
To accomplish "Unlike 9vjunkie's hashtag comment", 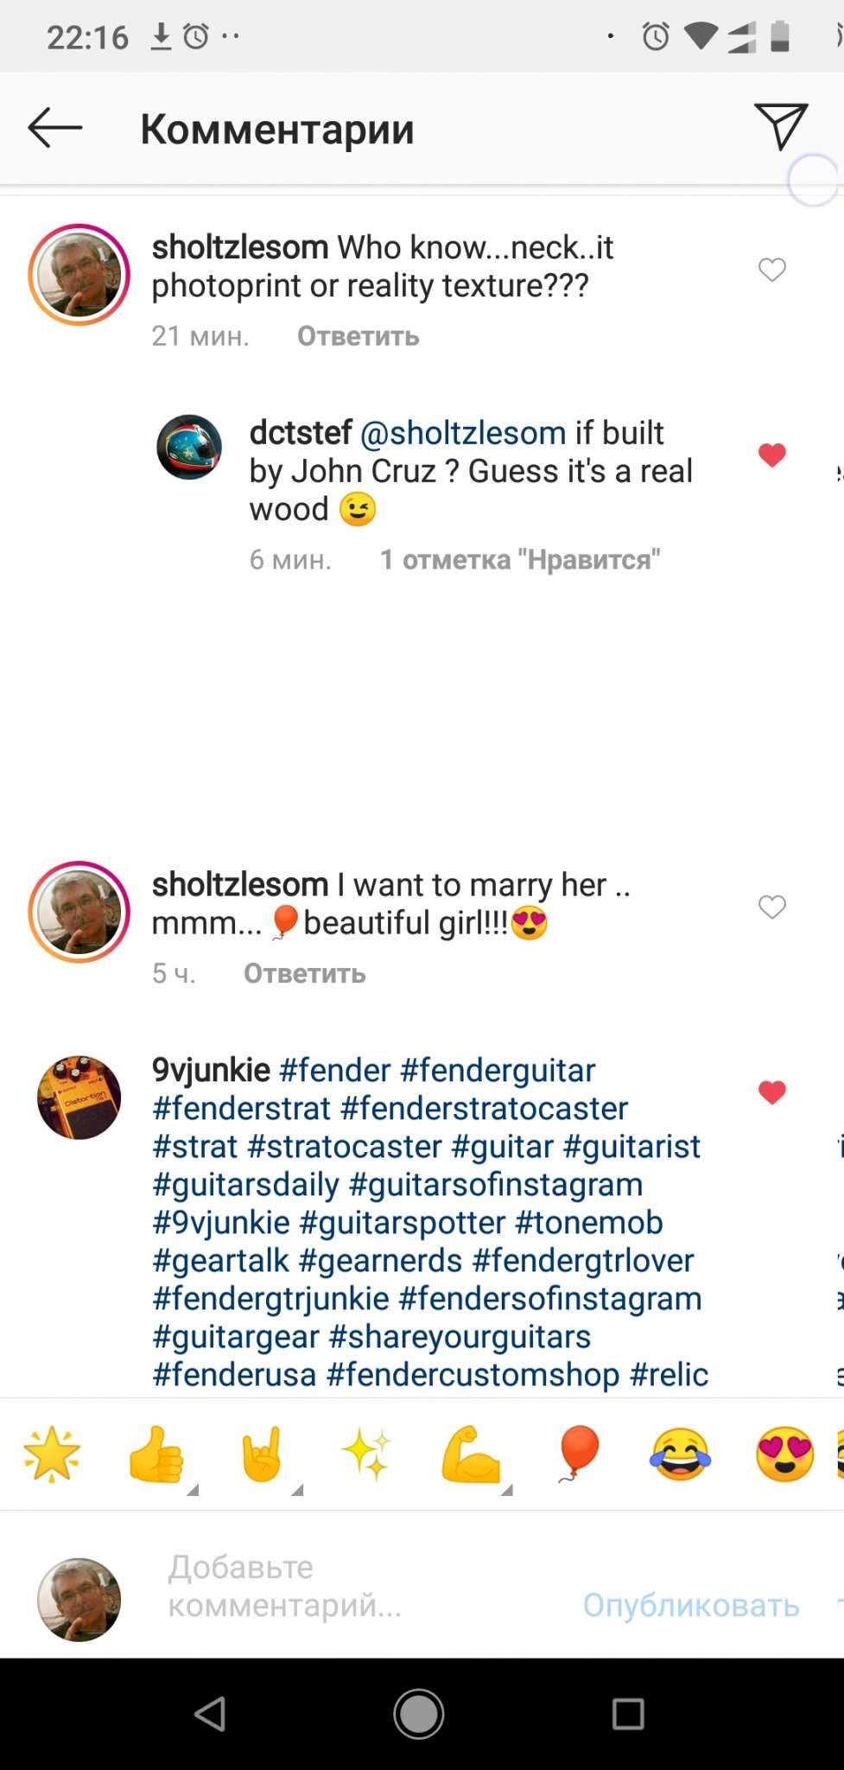I will click(x=771, y=1092).
